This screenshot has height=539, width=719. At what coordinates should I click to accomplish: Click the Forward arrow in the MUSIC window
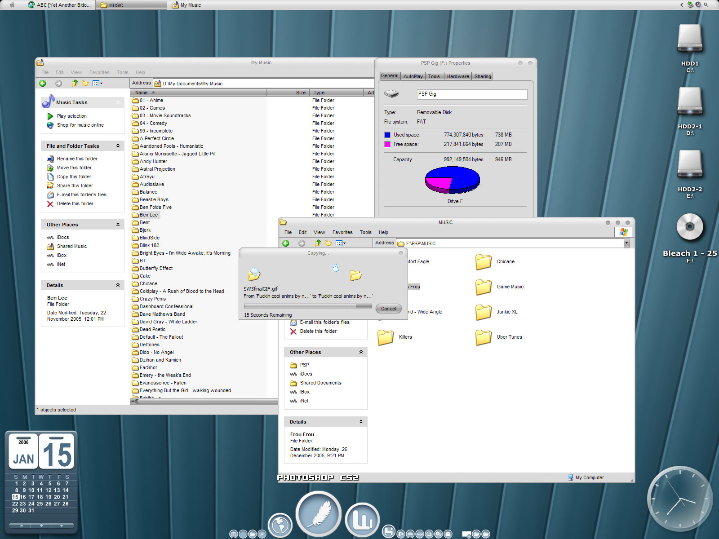(x=302, y=243)
